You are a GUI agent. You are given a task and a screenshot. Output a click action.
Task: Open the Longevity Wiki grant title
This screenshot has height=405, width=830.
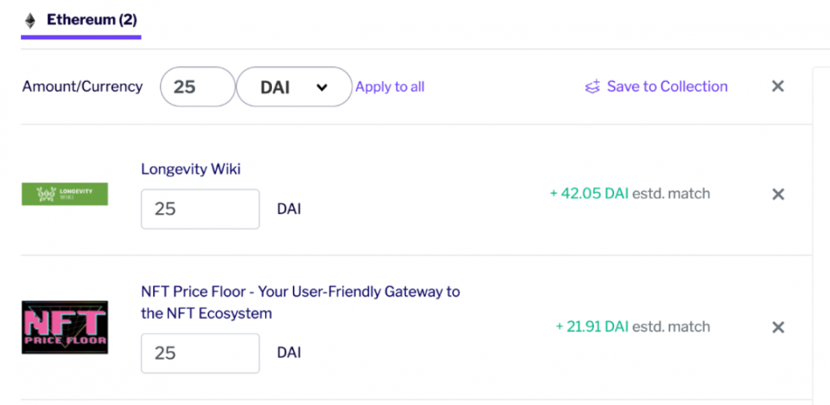point(191,169)
